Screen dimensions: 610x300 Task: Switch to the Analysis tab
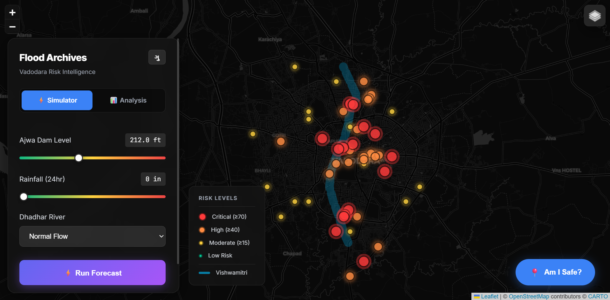tap(128, 100)
